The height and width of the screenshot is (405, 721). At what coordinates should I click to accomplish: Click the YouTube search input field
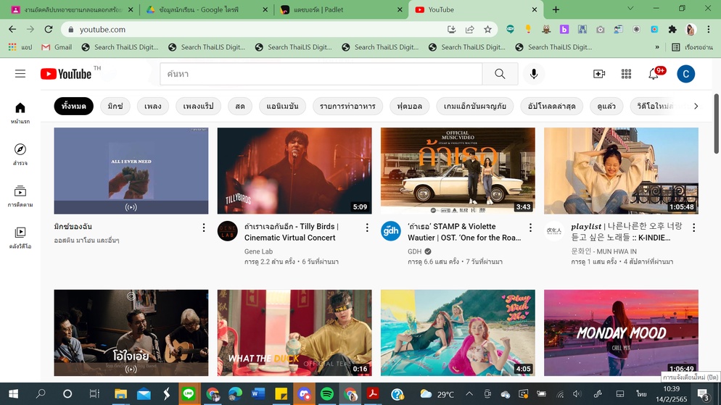point(321,73)
